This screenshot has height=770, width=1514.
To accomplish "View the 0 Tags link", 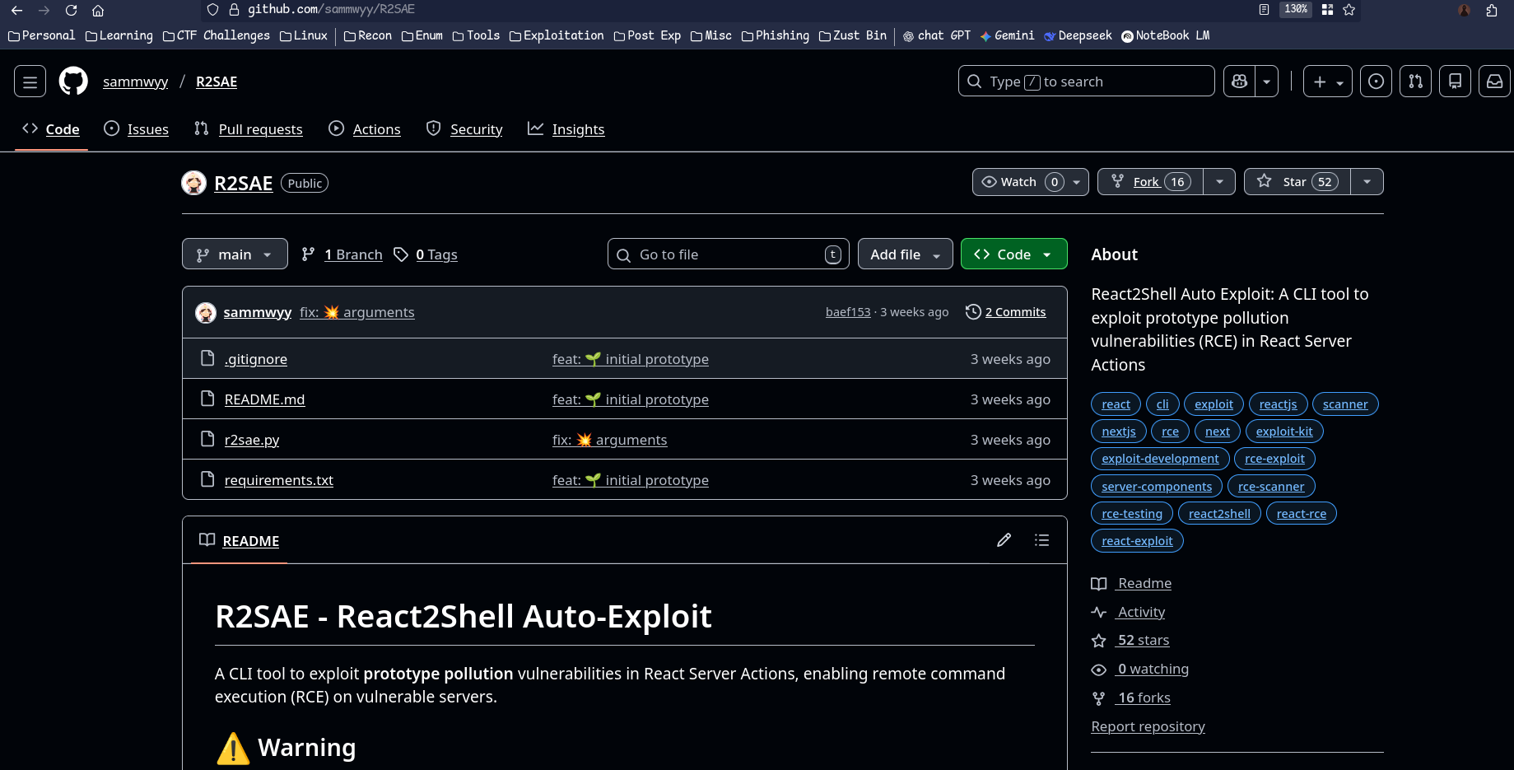I will click(426, 254).
